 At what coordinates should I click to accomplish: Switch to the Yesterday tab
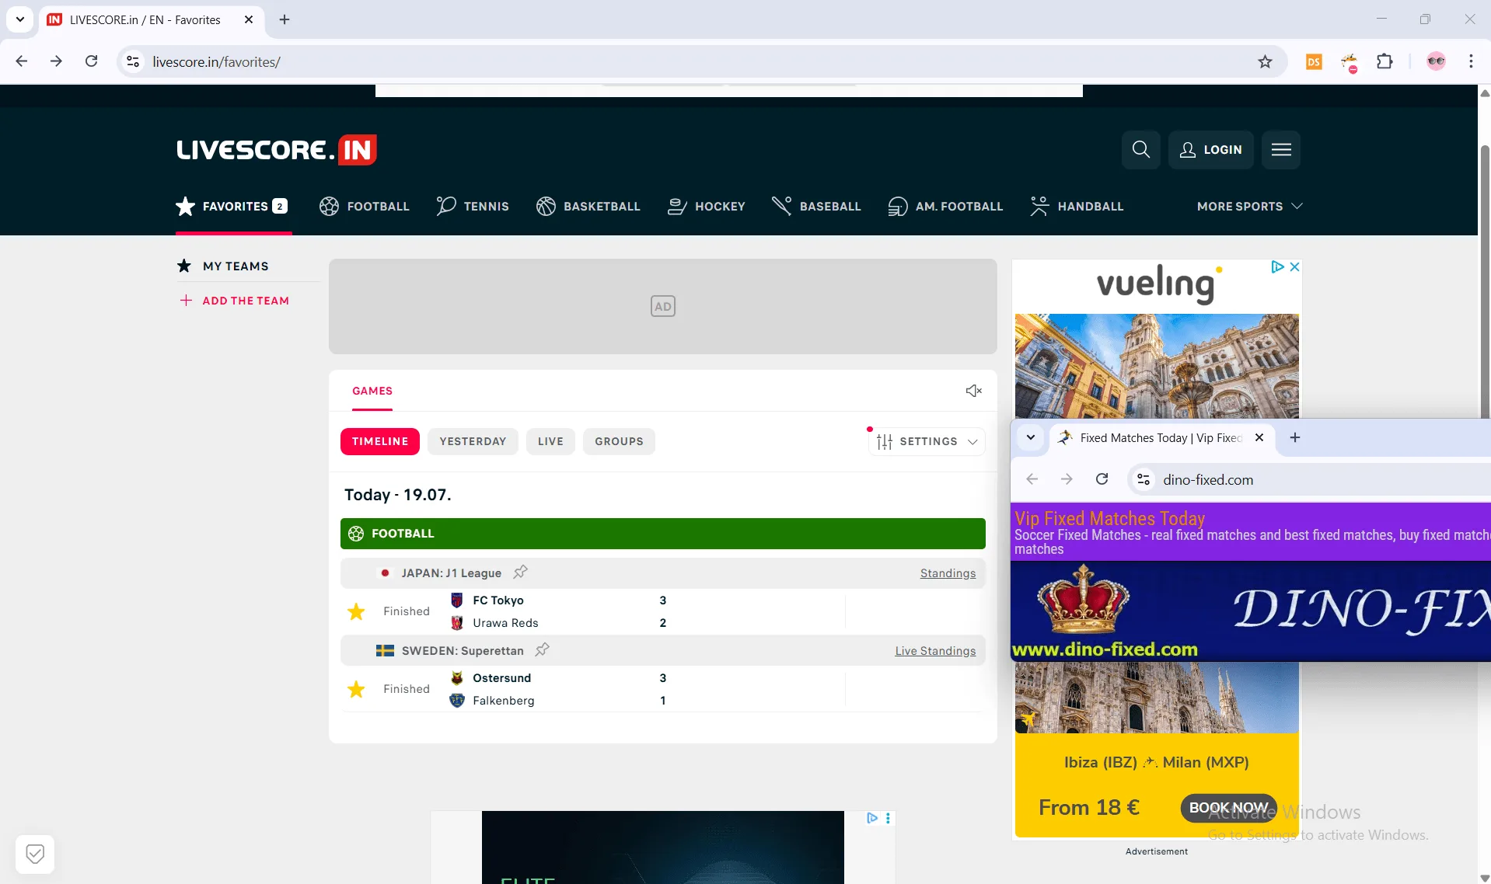[473, 441]
